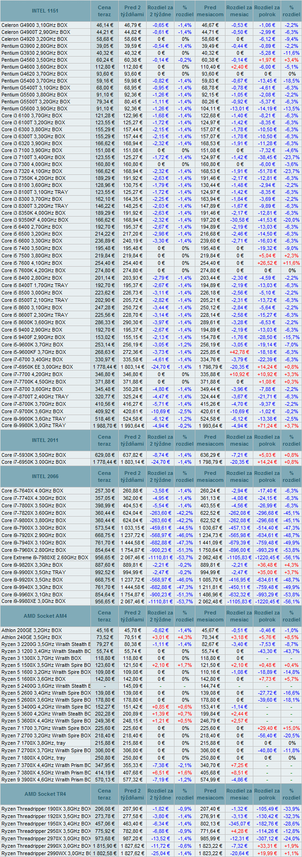
Task: Click the INTEL 1151 section header
Action: (x=45, y=11)
